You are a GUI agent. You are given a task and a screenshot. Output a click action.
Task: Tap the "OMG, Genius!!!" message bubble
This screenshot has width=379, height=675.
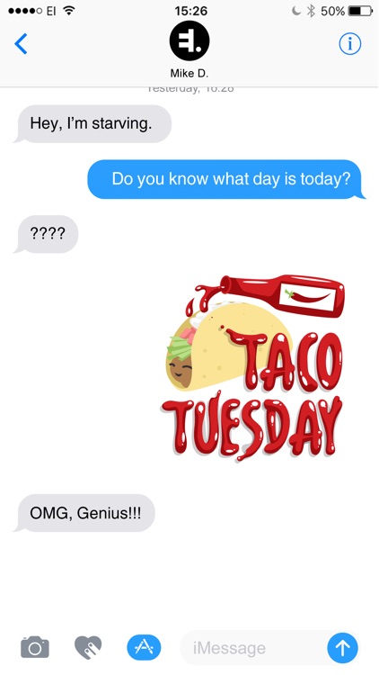[x=84, y=513]
